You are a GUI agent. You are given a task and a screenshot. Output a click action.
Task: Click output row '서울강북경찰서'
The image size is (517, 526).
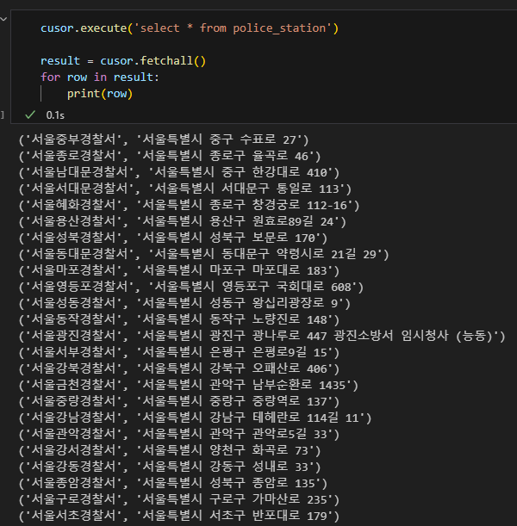[179, 368]
